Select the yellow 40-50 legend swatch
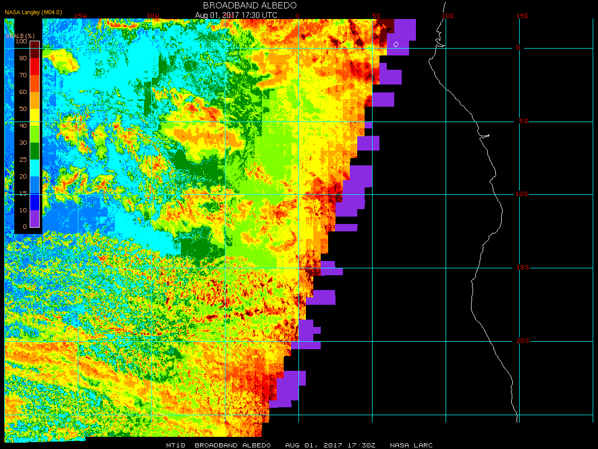Image resolution: width=598 pixels, height=449 pixels. [35, 117]
